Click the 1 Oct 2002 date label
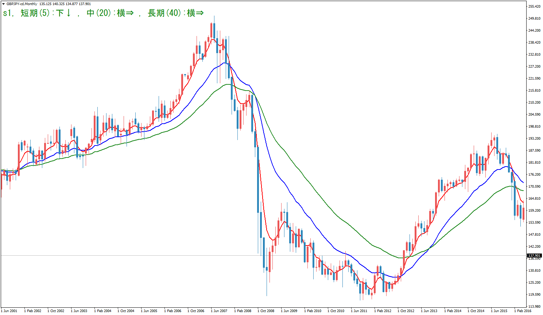The image size is (543, 315). tap(56, 311)
